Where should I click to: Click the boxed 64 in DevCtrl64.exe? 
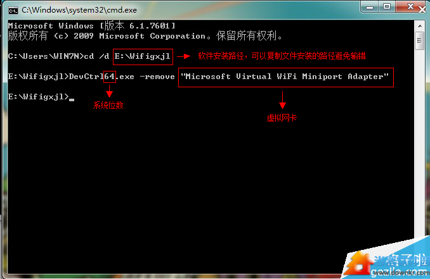coord(110,77)
